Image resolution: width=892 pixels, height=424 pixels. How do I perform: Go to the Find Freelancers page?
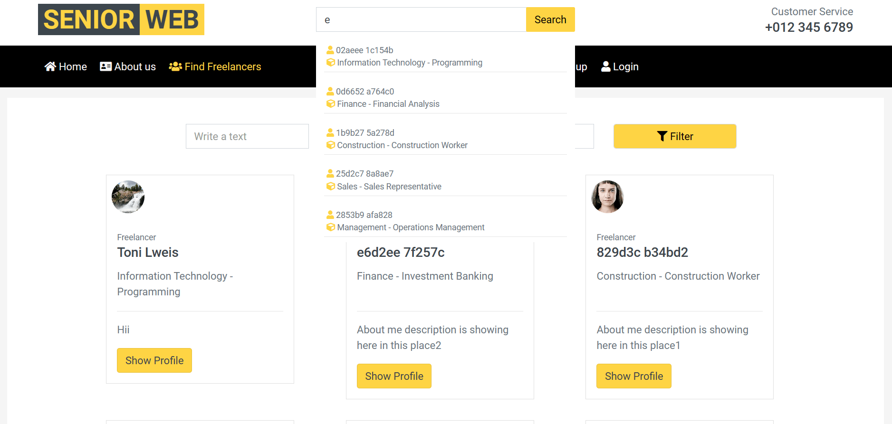tap(222, 66)
